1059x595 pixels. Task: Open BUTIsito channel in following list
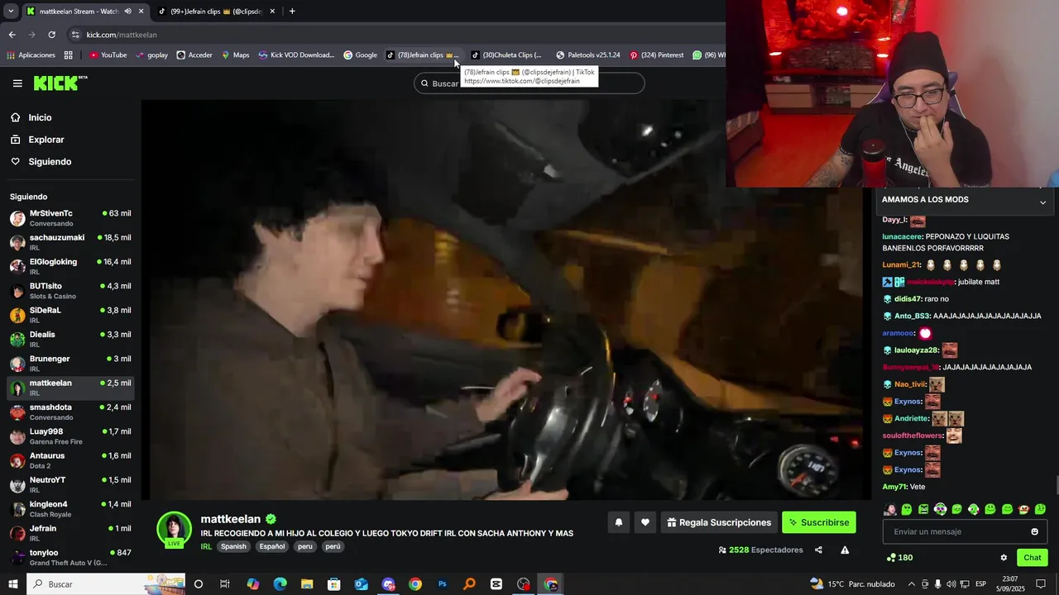pyautogui.click(x=70, y=291)
